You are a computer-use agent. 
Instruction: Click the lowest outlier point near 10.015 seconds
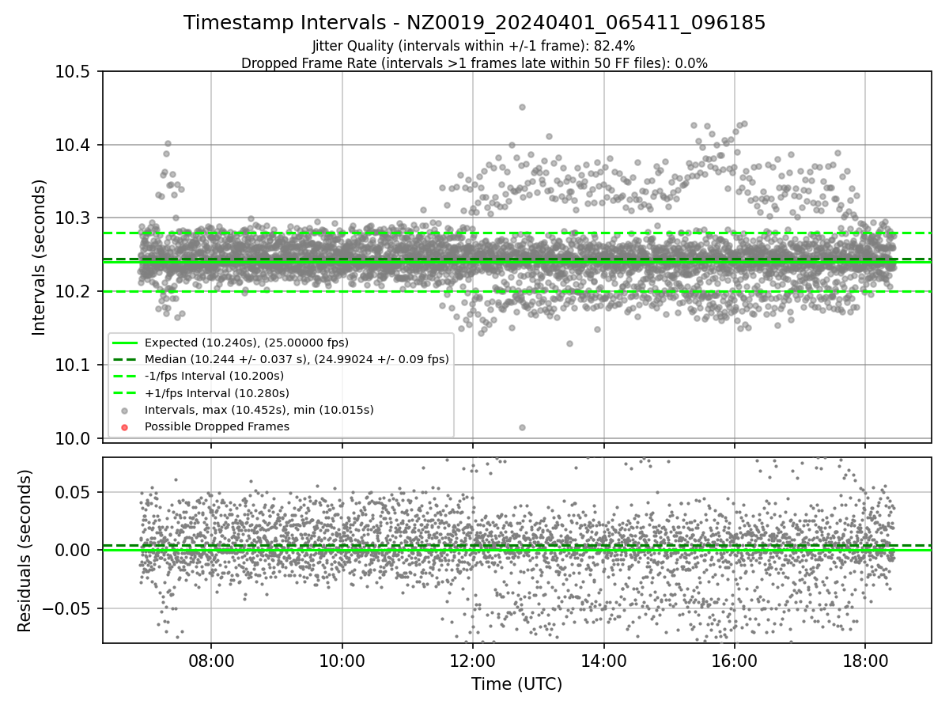point(522,427)
